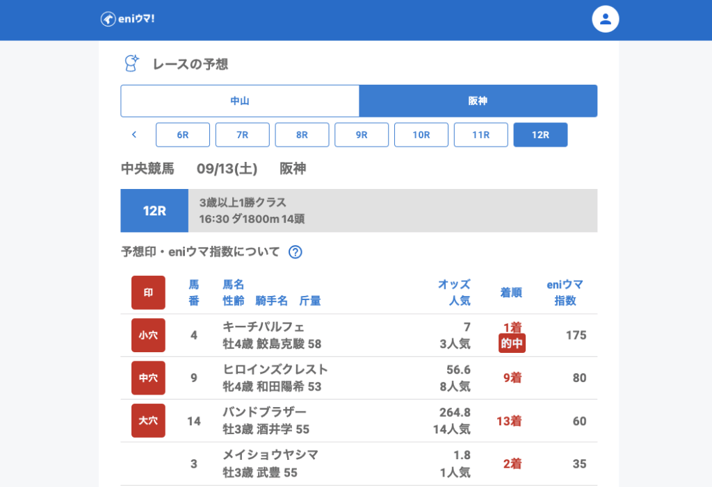Click the race prediction jockey icon
This screenshot has width=712, height=487.
[131, 64]
